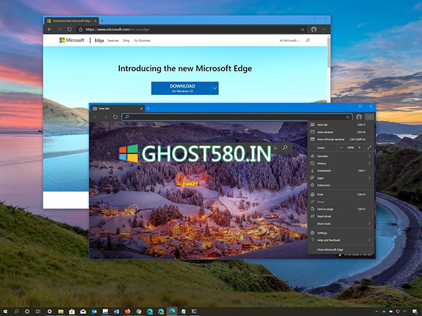Click the For Business link in the header

[142, 41]
